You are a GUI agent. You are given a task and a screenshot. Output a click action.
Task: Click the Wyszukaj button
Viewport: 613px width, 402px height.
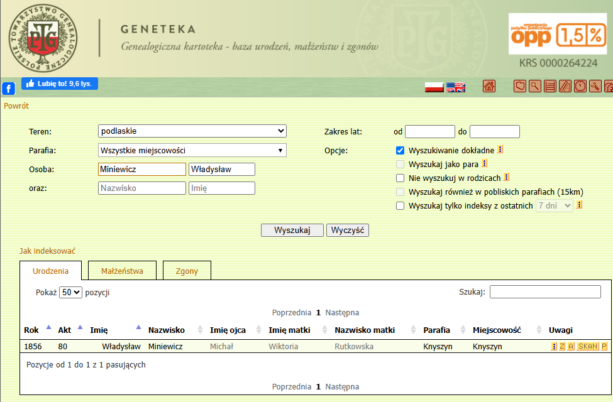pos(292,230)
